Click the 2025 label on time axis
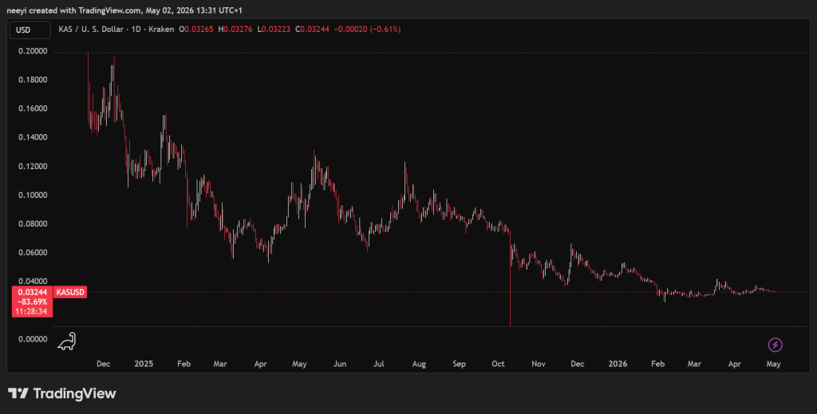 [144, 364]
